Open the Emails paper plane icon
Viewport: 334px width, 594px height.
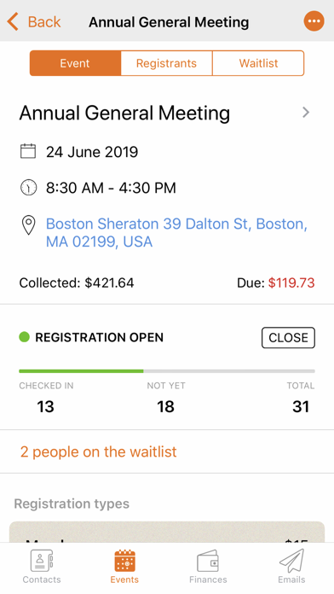click(291, 561)
